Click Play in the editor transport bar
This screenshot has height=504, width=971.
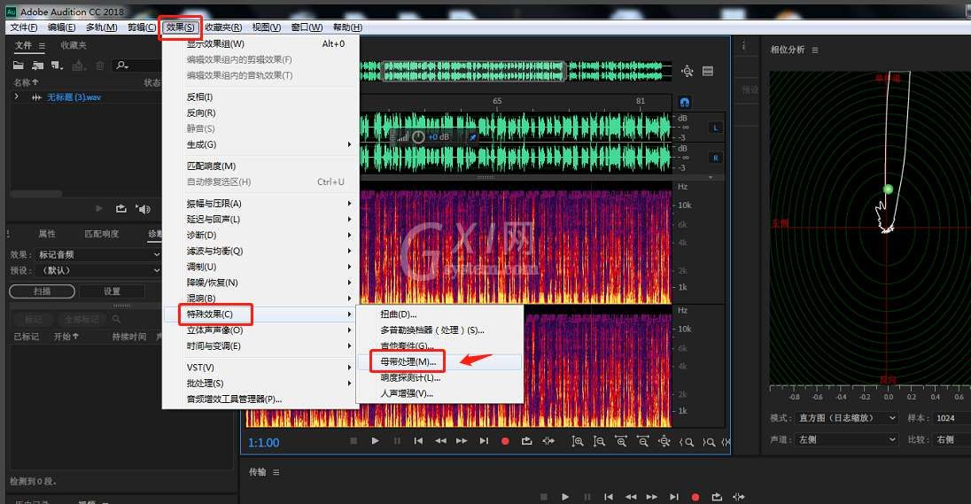(375, 441)
